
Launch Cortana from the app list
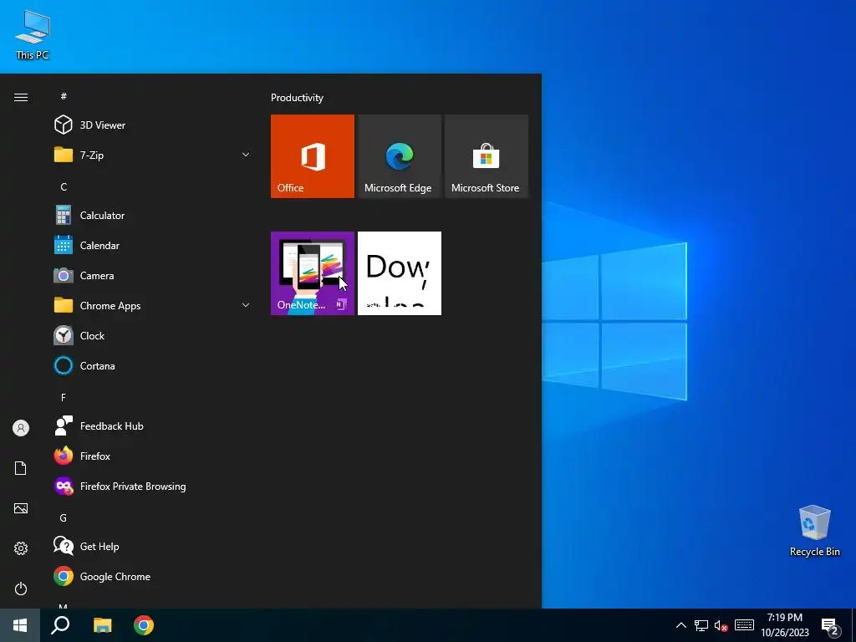click(x=153, y=365)
